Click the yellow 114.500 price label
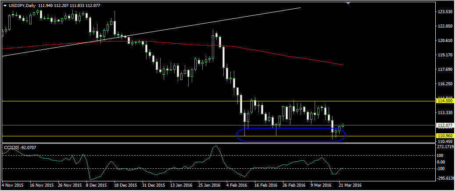 (x=445, y=101)
